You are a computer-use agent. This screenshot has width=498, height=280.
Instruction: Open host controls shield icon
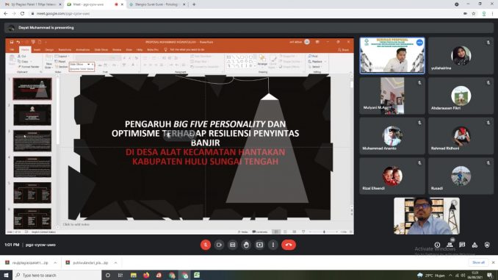(487, 245)
